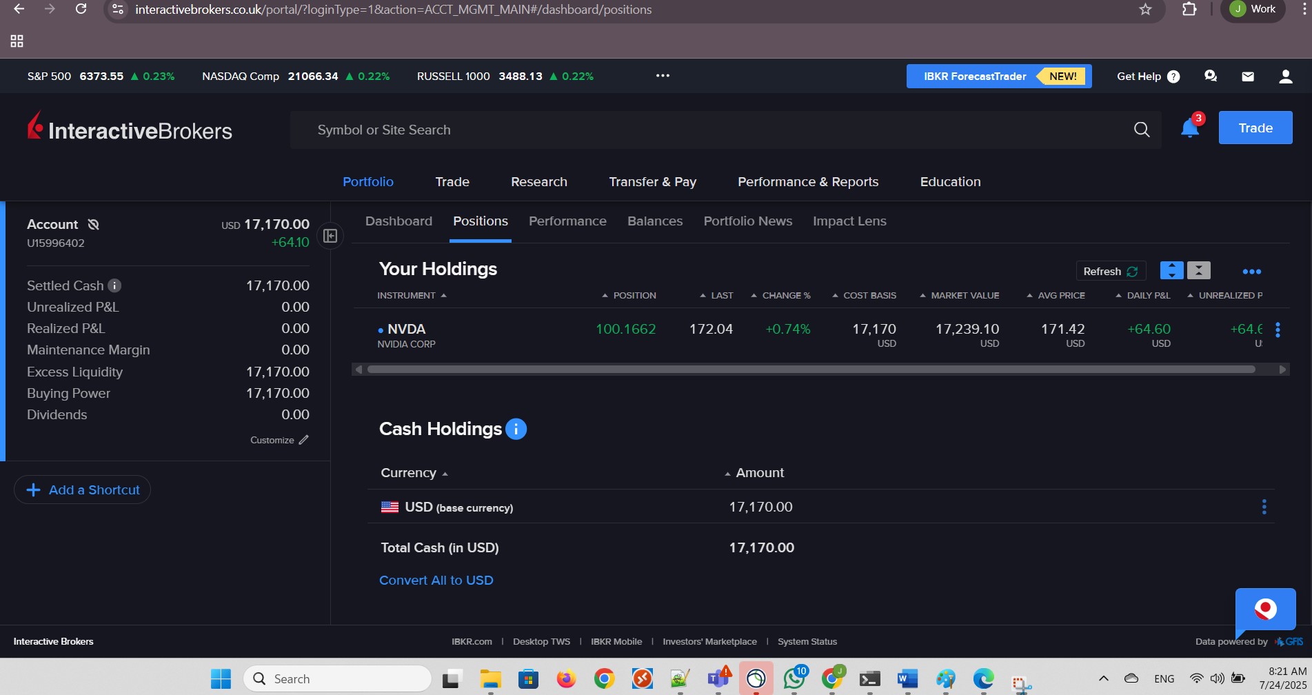Open the Portfolio main menu
This screenshot has height=695, width=1312.
coord(368,182)
